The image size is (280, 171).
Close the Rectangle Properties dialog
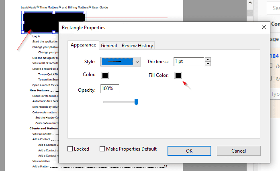click(264, 27)
